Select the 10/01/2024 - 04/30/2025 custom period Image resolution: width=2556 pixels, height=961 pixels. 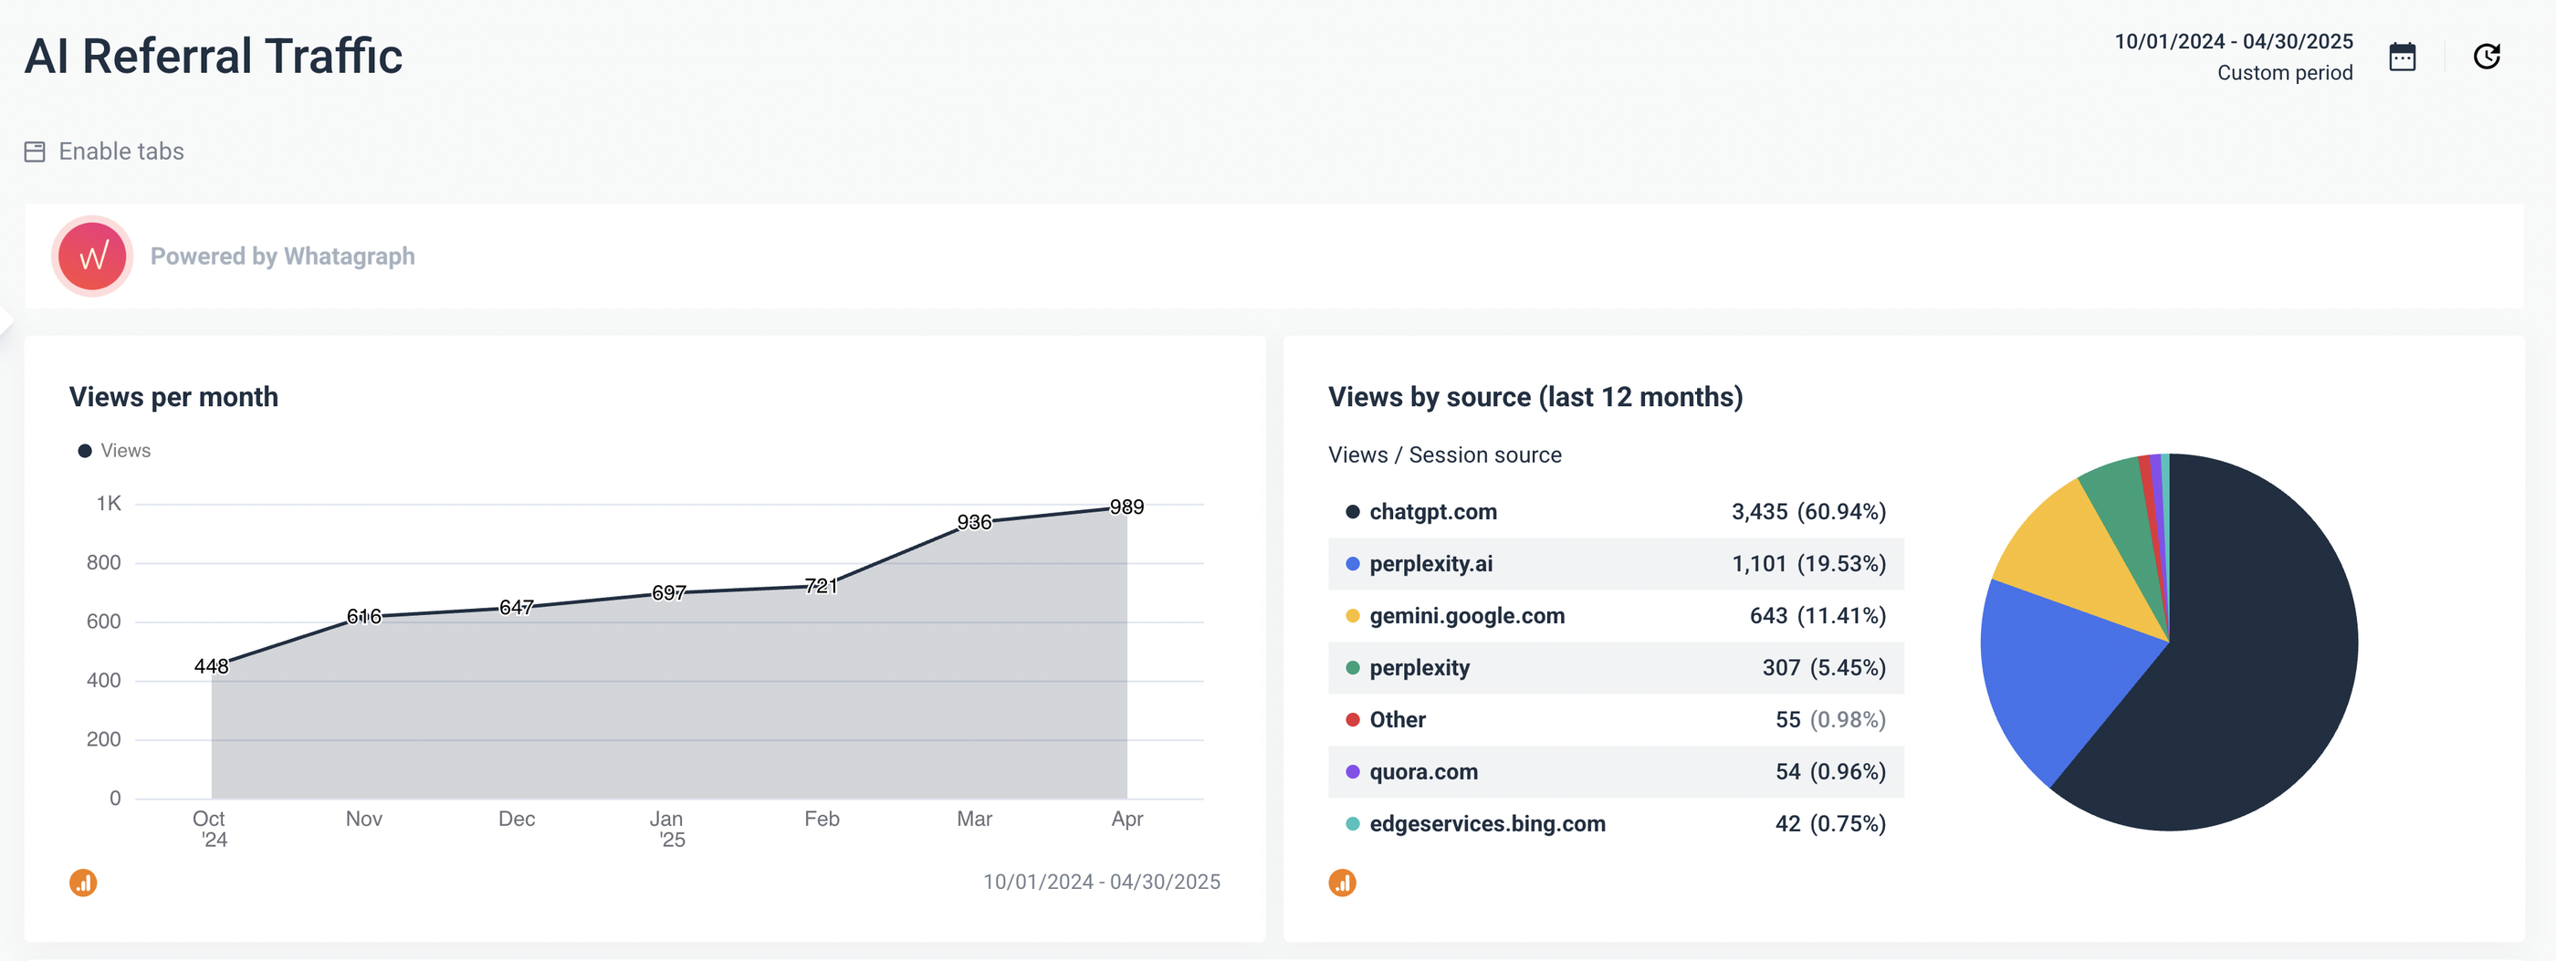(2234, 57)
